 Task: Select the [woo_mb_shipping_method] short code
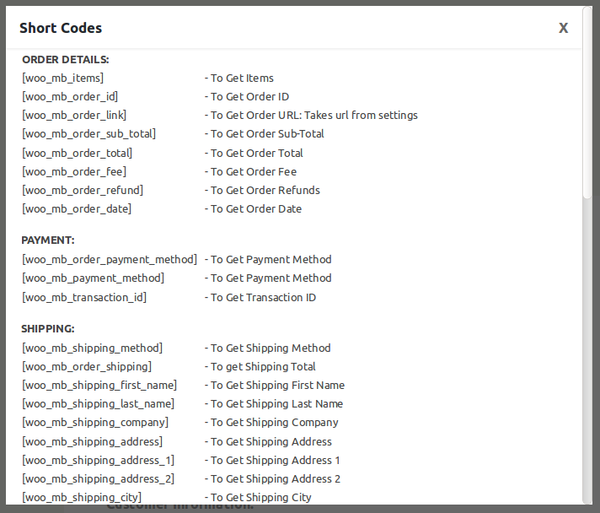(92, 348)
